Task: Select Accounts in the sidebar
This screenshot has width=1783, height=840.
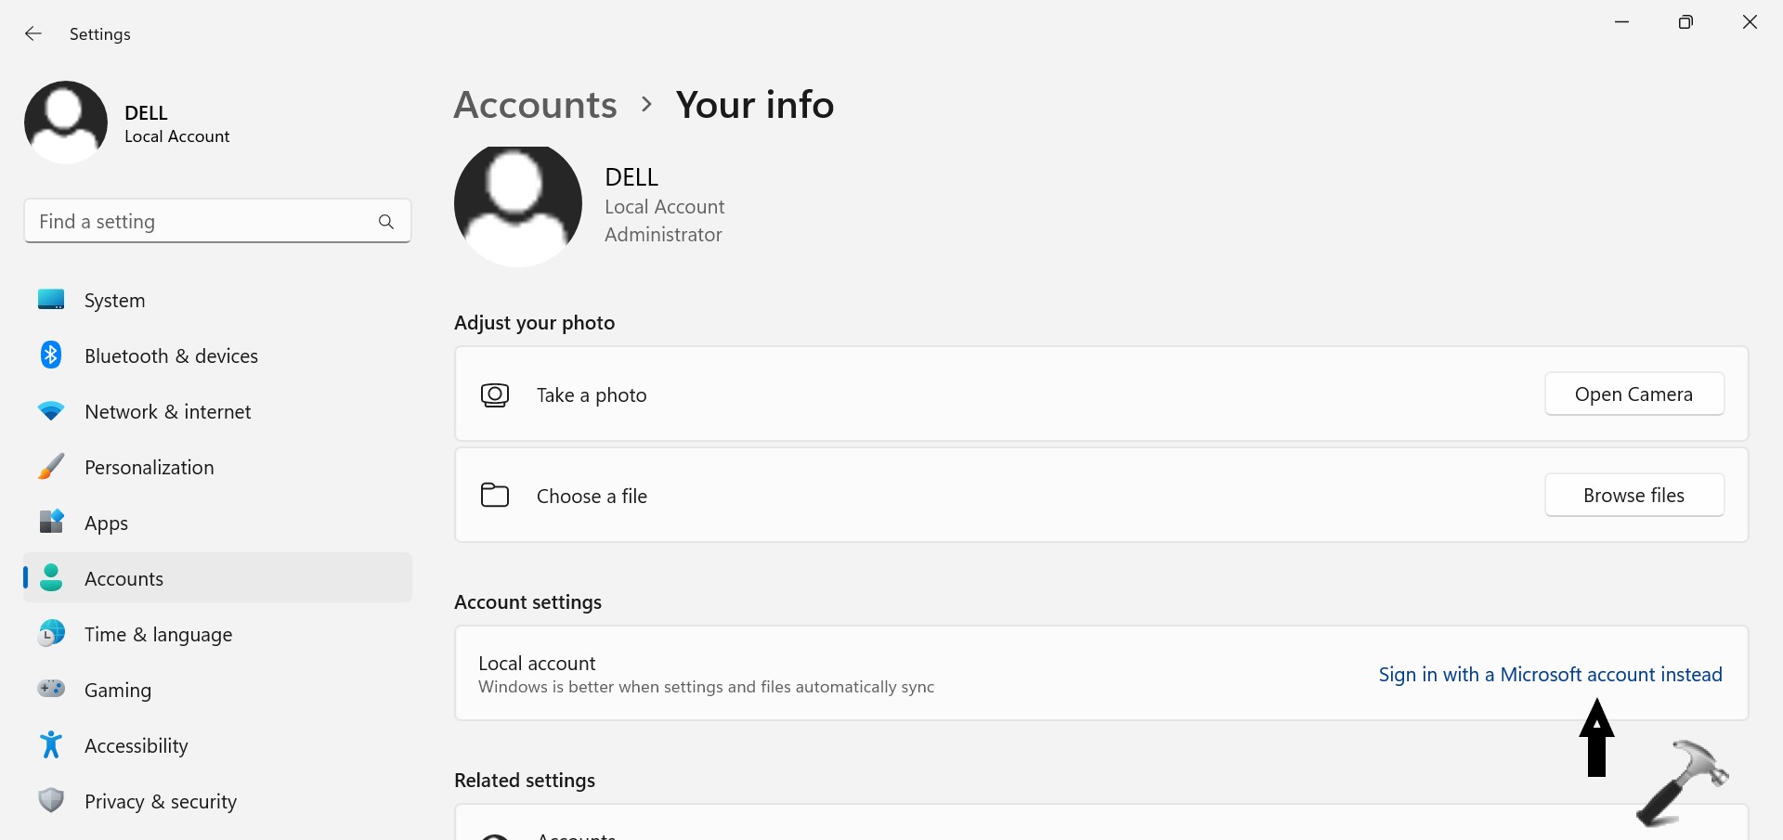Action: 124,579
